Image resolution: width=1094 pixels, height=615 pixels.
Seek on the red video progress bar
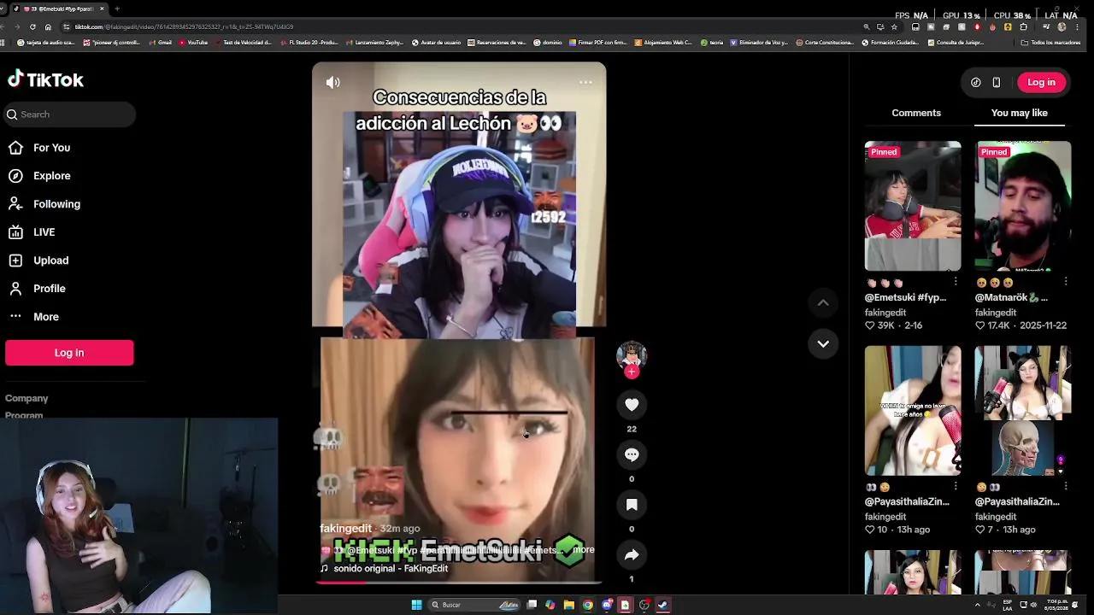click(x=459, y=583)
